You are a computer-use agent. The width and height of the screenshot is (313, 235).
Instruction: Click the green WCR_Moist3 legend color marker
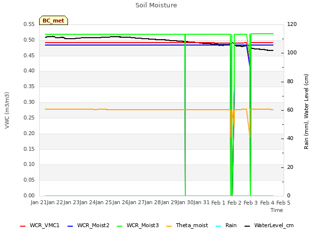point(119,226)
